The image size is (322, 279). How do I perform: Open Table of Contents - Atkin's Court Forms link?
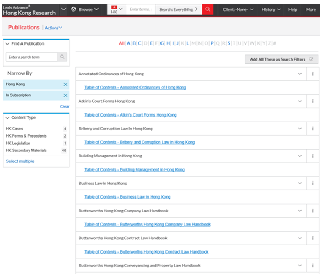click(x=131, y=115)
